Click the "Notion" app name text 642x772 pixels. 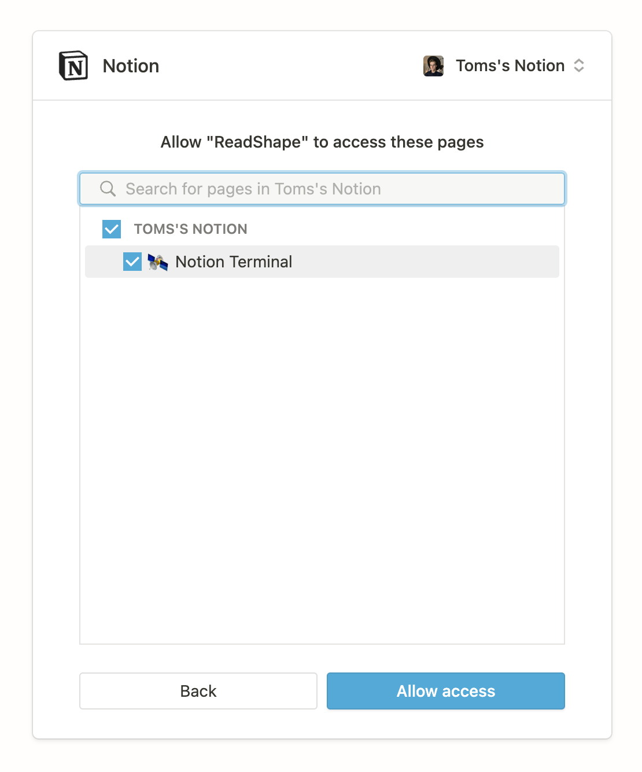tap(131, 66)
